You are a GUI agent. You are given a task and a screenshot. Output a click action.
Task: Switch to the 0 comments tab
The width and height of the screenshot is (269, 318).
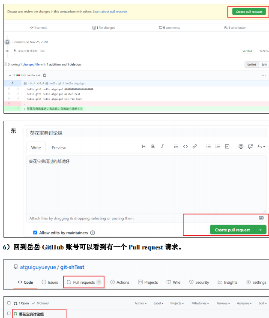coord(170,27)
